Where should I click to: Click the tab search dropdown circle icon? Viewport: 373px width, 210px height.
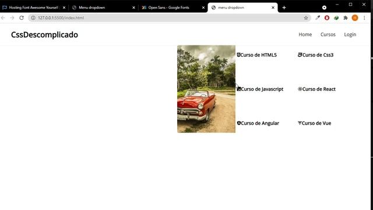pos(324,8)
